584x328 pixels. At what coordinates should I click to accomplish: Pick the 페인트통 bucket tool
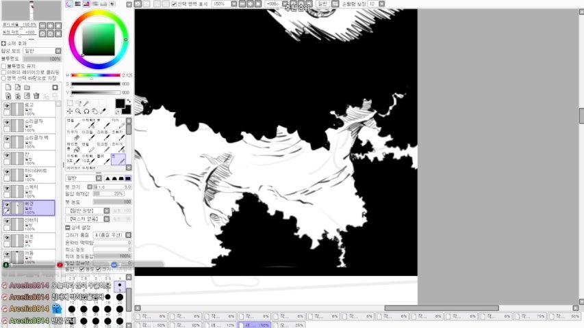pyautogui.click(x=73, y=148)
